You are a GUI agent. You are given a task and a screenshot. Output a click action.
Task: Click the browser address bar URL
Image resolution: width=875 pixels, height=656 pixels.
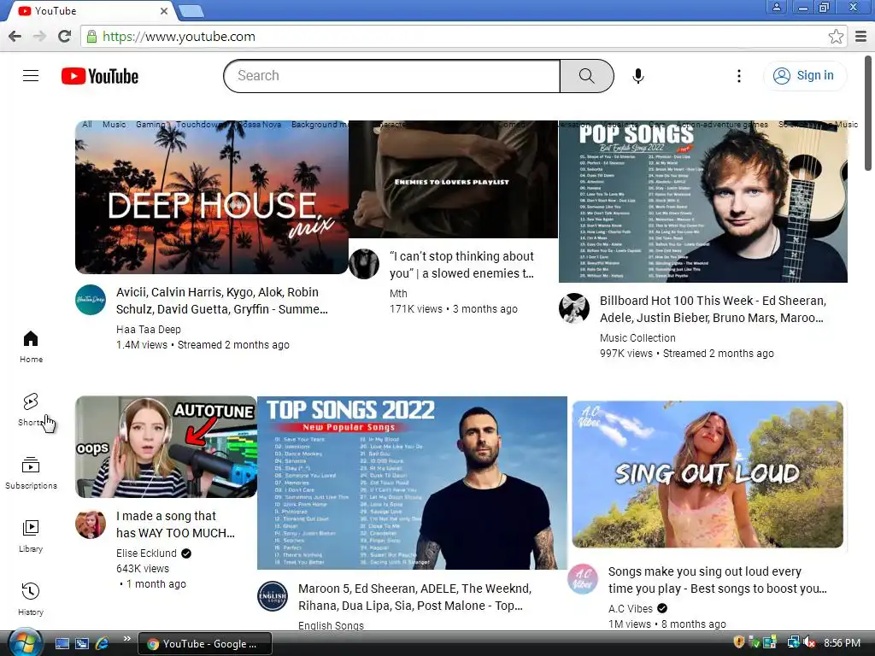[x=179, y=37]
